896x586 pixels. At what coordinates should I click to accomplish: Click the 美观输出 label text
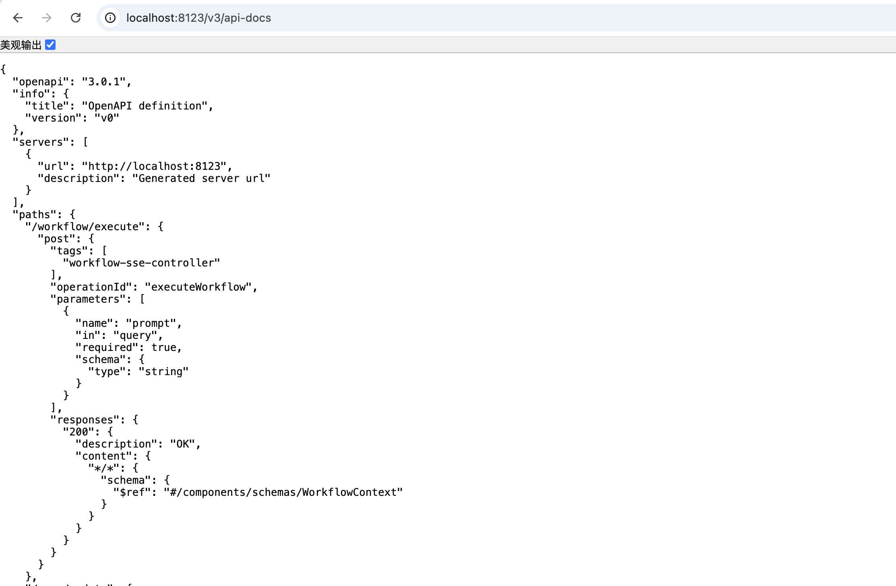[x=21, y=45]
